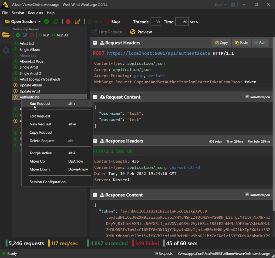Click the Open Session button
Screen dimensions: 275x258
tap(20, 22)
